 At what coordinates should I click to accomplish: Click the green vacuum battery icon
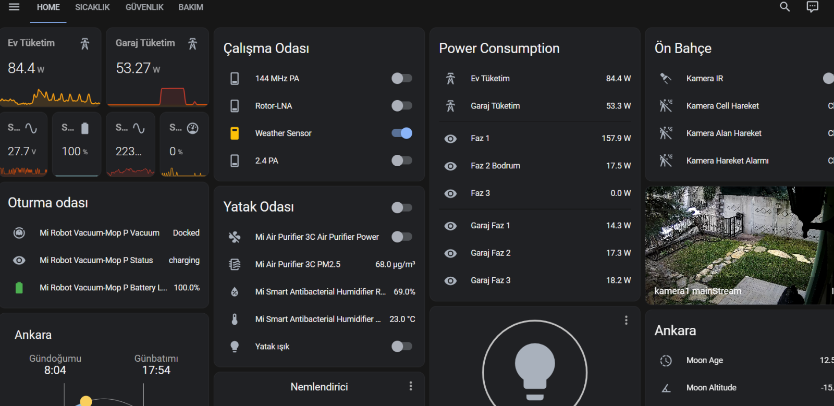(x=19, y=288)
